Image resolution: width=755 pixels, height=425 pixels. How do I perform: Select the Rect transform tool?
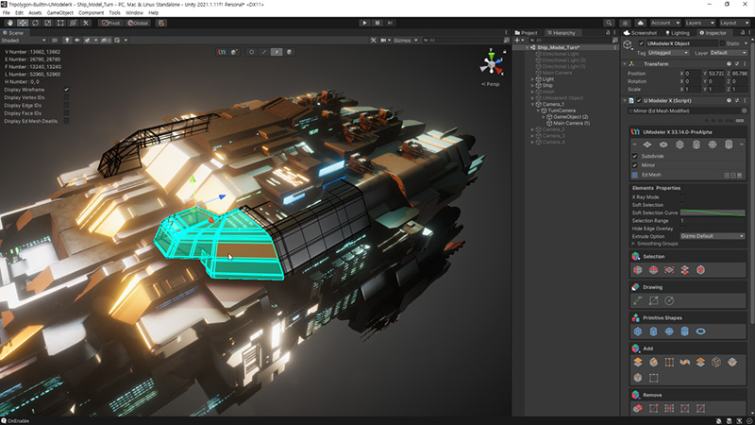[x=60, y=23]
